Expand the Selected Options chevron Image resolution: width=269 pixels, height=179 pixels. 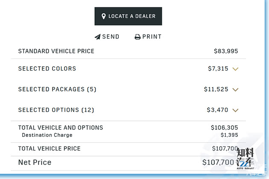[235, 110]
